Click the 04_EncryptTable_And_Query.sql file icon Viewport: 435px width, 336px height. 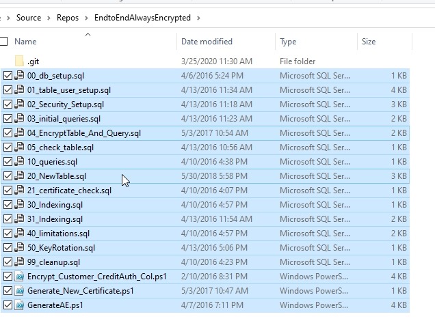coord(19,133)
